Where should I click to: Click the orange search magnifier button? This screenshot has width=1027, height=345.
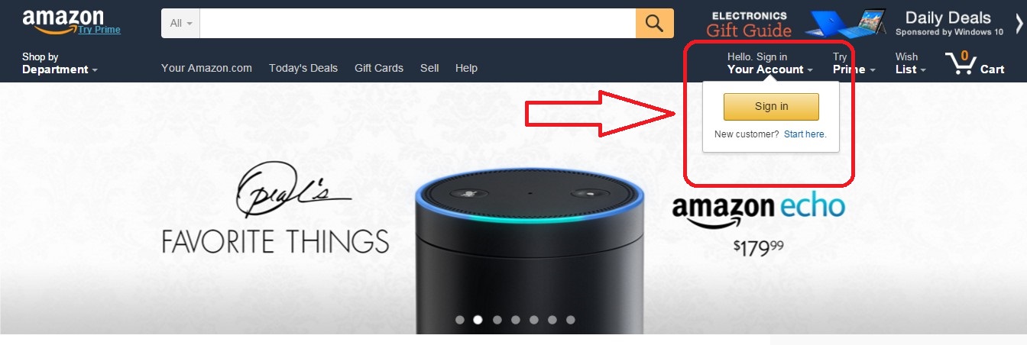pos(655,23)
